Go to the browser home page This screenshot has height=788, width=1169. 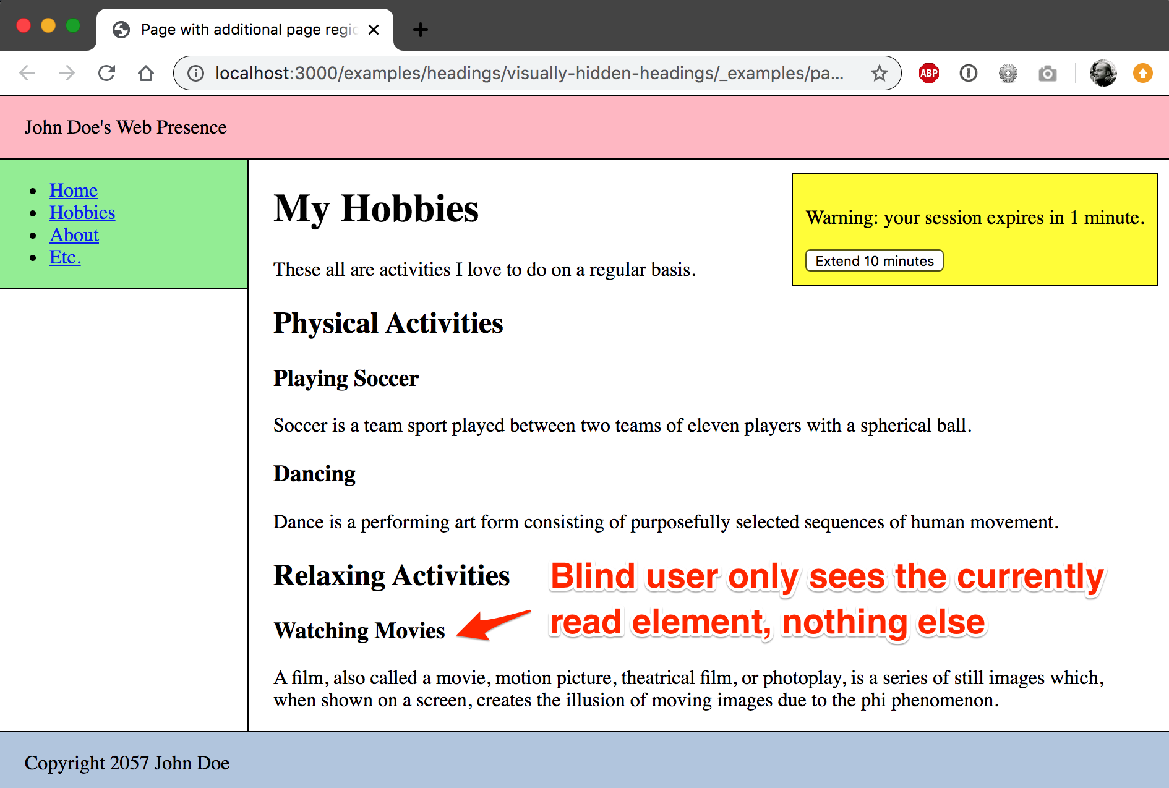[x=146, y=74]
